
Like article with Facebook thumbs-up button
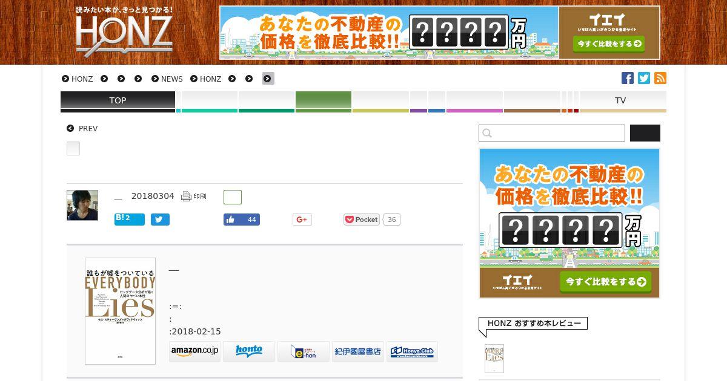pyautogui.click(x=242, y=220)
